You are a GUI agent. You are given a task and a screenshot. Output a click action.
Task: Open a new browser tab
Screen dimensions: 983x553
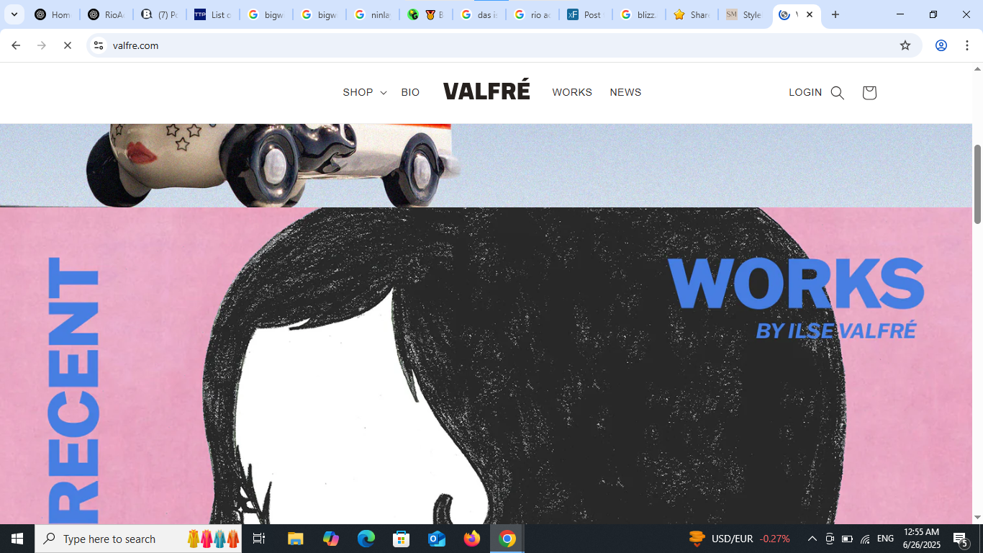click(x=835, y=14)
